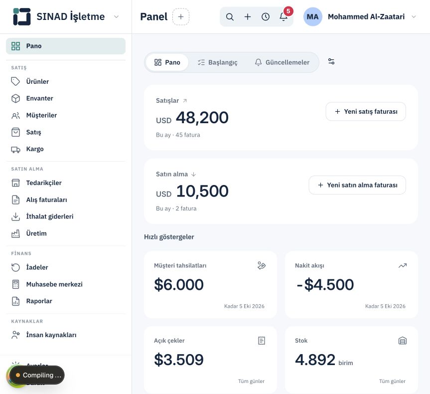Click the Nakit akışı trend icon
This screenshot has width=430, height=394.
tap(402, 265)
